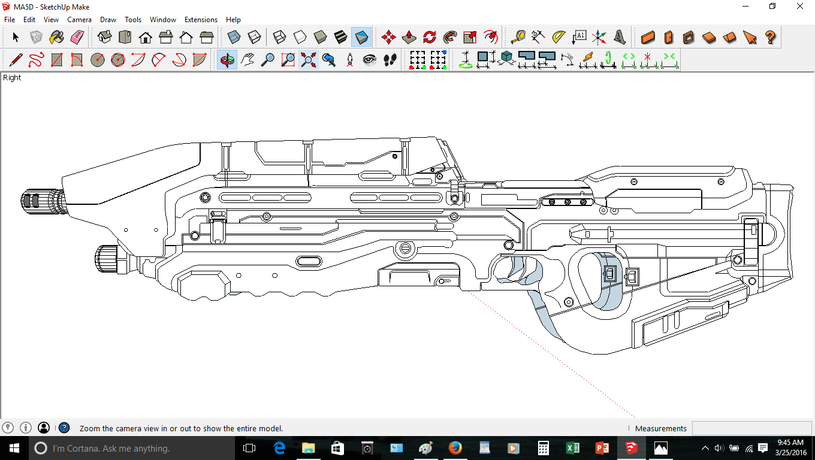
Task: Click the Instructor help button in status bar
Action: [x=64, y=428]
